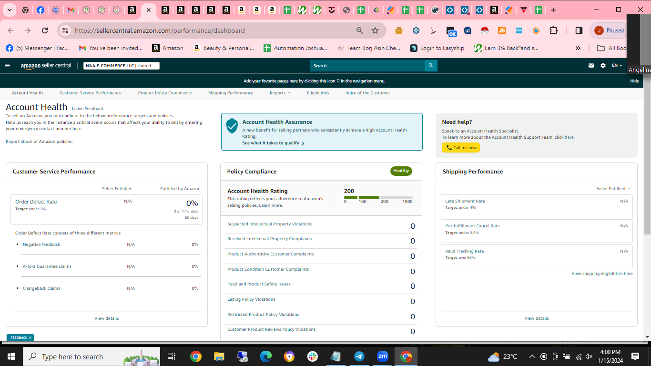651x366 pixels.
Task: Hide the favorite pages banner
Action: [x=634, y=81]
